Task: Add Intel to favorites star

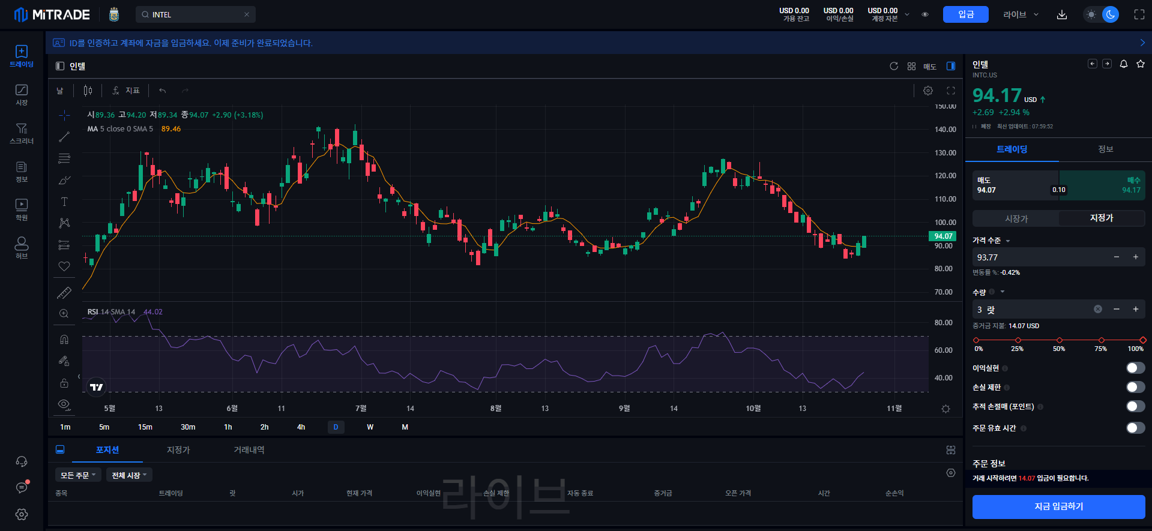Action: click(1141, 64)
